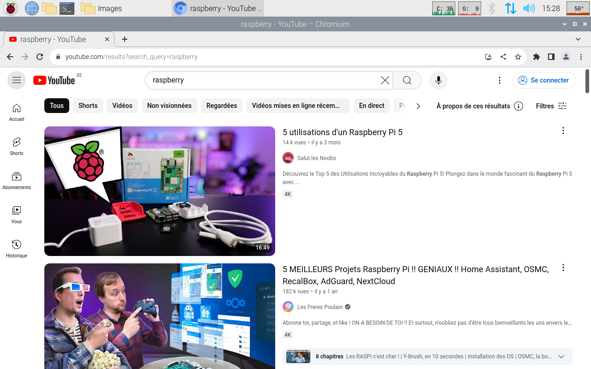This screenshot has width=591, height=369.
Task: Switch to the Images folder window in the taskbar
Action: pyautogui.click(x=101, y=8)
